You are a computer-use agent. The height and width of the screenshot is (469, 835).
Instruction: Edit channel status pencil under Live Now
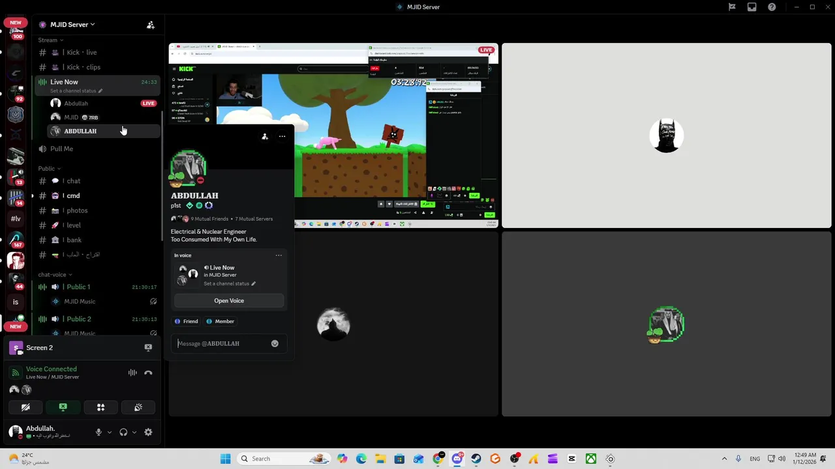coord(100,91)
